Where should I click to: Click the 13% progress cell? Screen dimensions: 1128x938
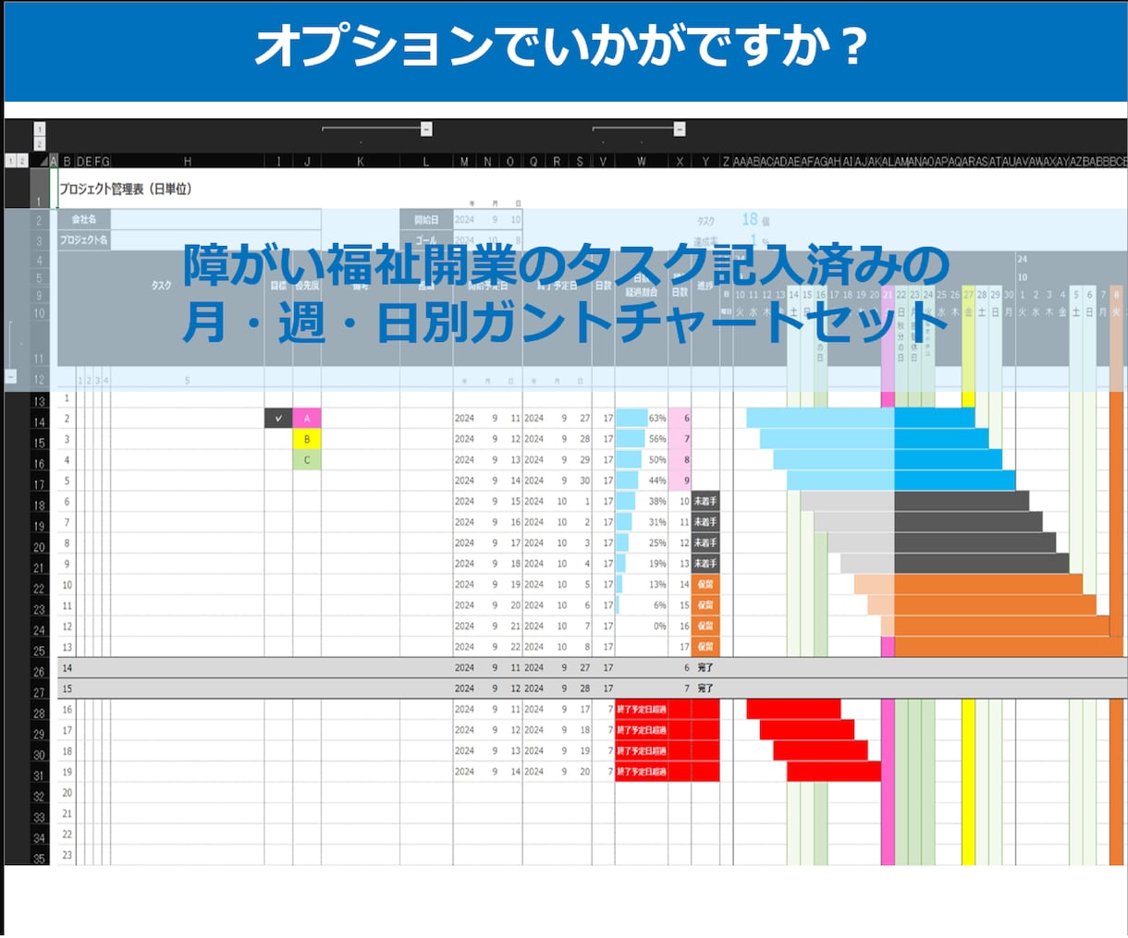coord(642,584)
